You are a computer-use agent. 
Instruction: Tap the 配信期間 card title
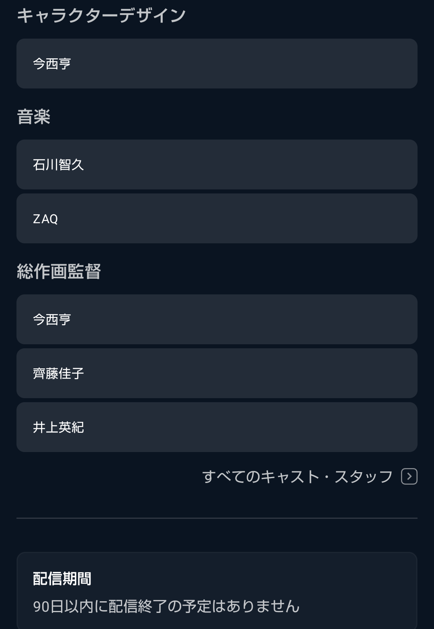pyautogui.click(x=62, y=579)
